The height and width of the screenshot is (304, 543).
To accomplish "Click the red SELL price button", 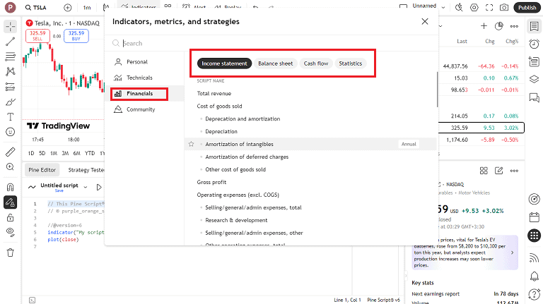I will [37, 36].
